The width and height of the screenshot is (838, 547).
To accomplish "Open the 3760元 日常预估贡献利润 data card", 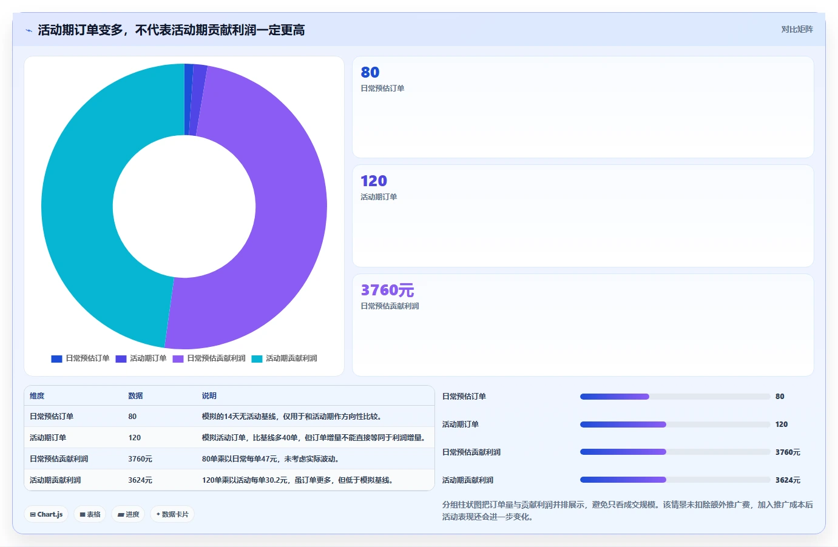I will (583, 325).
